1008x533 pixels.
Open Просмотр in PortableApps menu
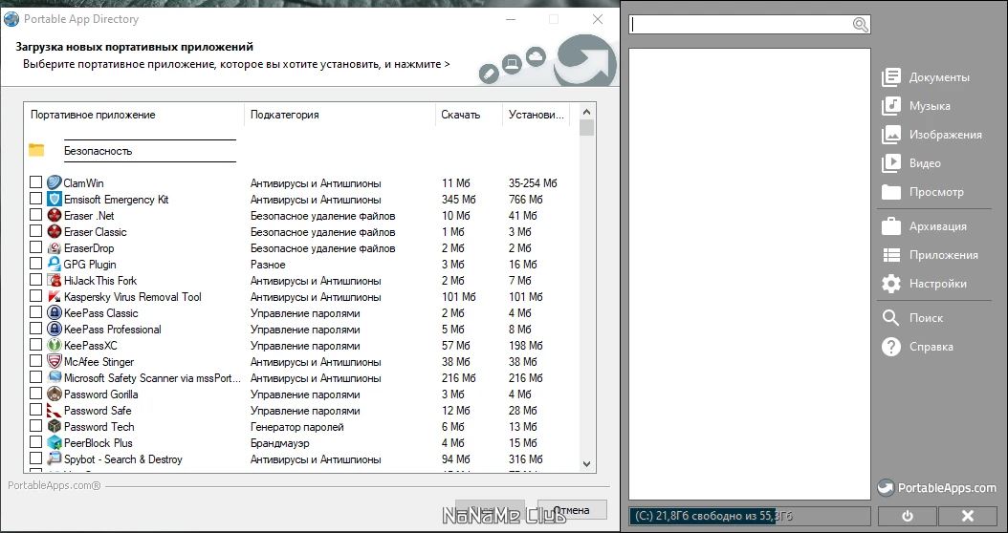[923, 192]
